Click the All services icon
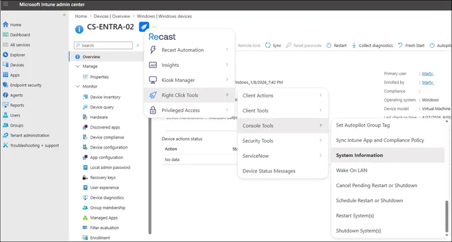452x242 pixels. point(5,44)
